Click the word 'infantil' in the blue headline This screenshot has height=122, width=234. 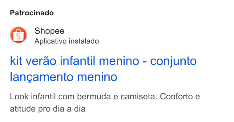(x=78, y=61)
